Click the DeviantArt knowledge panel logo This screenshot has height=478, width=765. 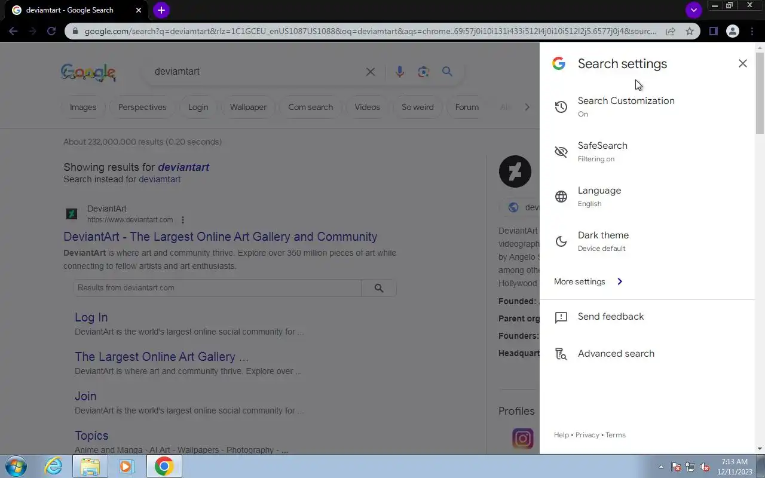[515, 171]
